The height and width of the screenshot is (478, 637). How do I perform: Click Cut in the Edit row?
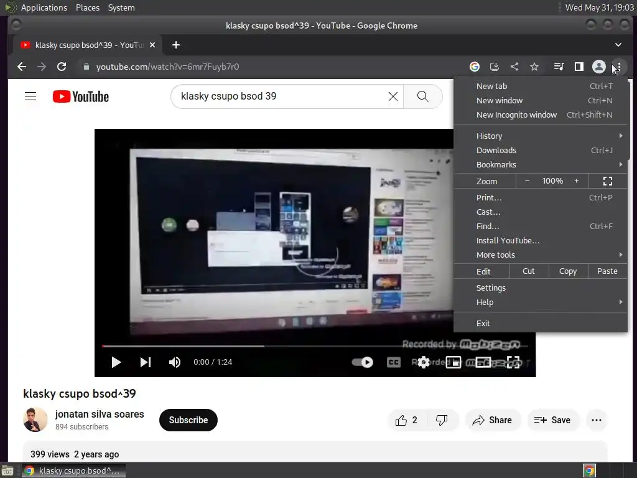coord(529,271)
